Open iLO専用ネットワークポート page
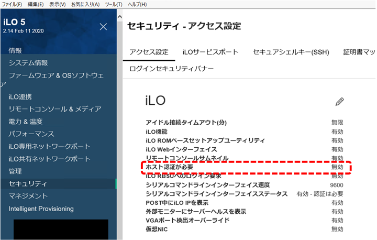377x240 pixels. pyautogui.click(x=50, y=146)
